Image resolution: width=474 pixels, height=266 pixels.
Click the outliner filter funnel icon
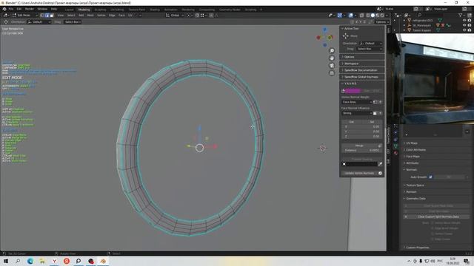[461, 15]
